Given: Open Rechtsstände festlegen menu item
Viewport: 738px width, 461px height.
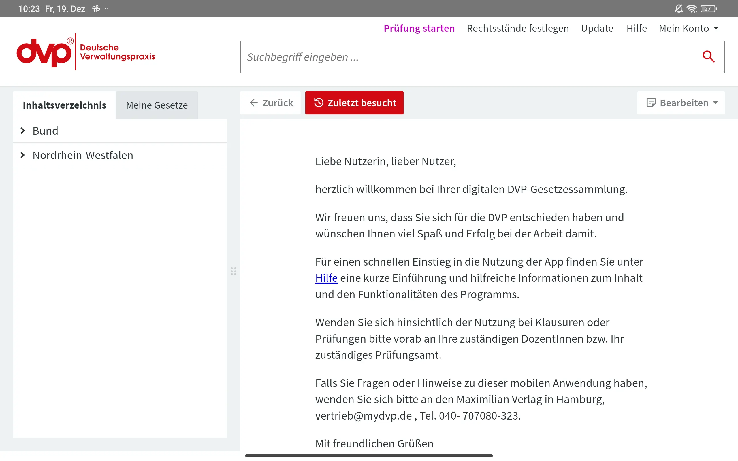Looking at the screenshot, I should 517,28.
